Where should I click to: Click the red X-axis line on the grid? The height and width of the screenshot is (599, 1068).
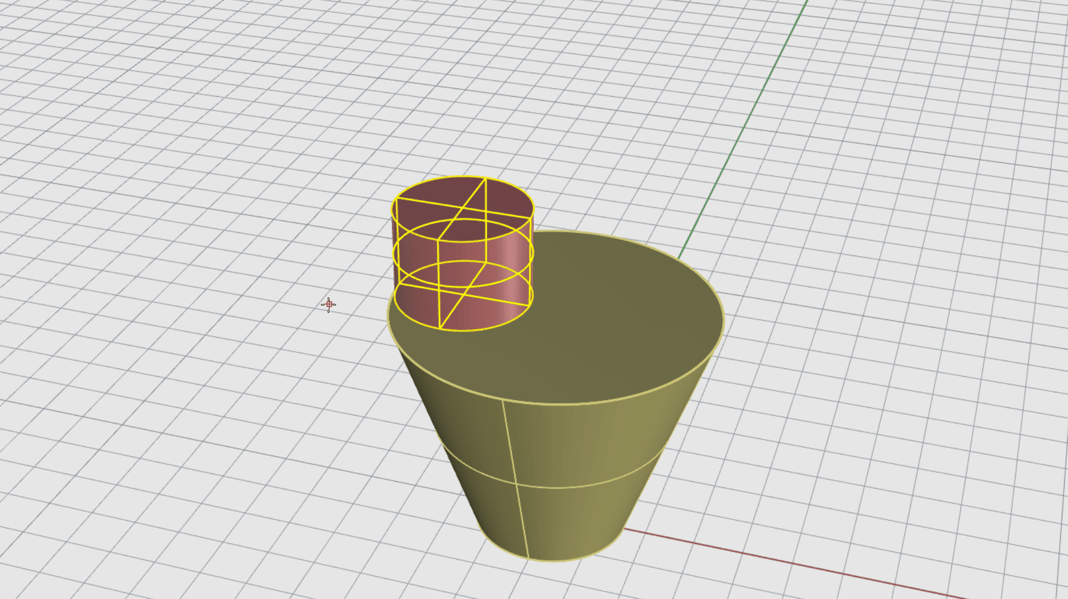(779, 562)
